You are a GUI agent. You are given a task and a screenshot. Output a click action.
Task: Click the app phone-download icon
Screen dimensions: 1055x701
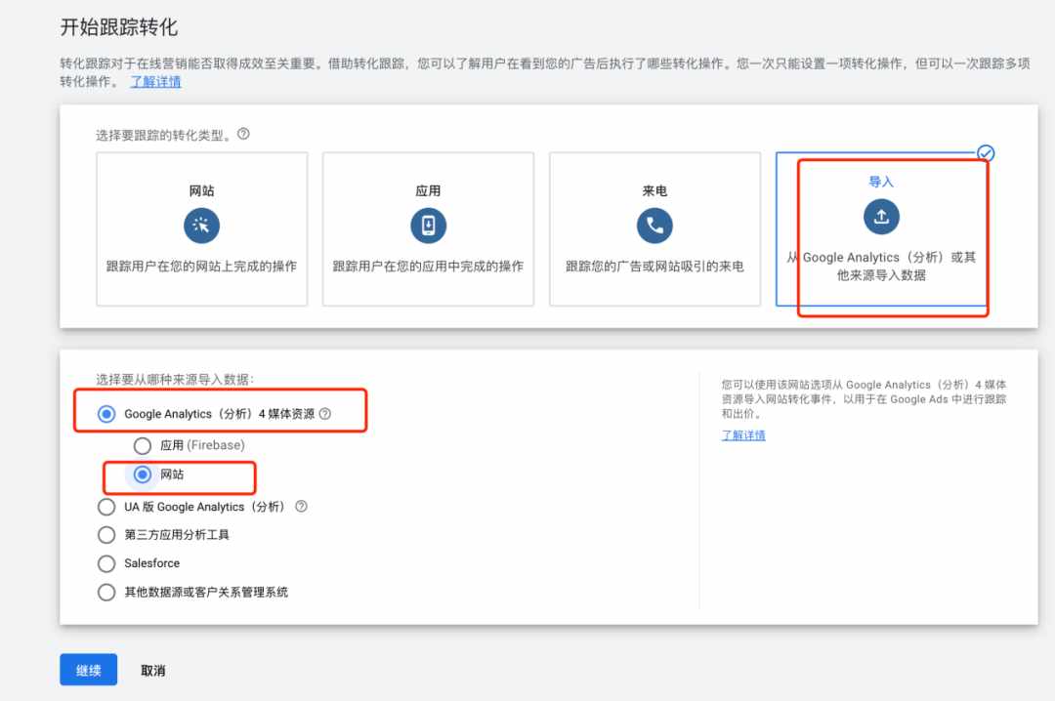pos(428,226)
